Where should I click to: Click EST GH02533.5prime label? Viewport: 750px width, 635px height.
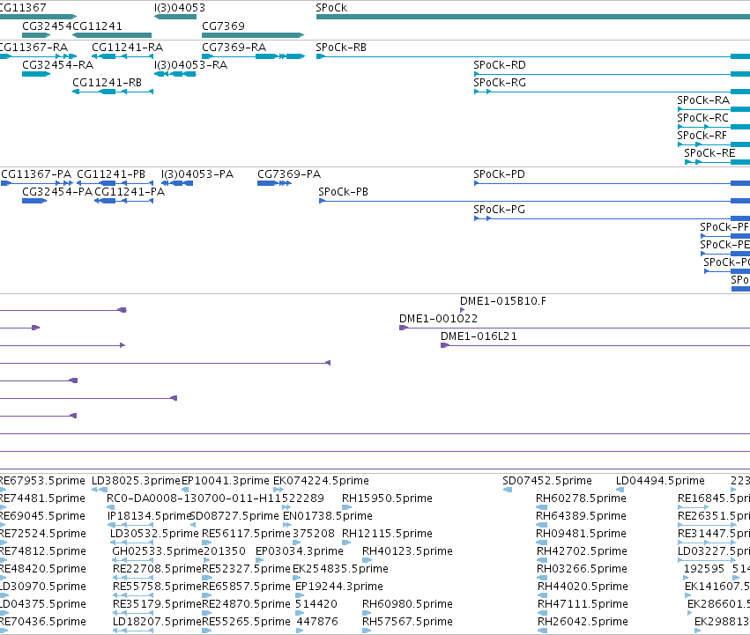(158, 552)
